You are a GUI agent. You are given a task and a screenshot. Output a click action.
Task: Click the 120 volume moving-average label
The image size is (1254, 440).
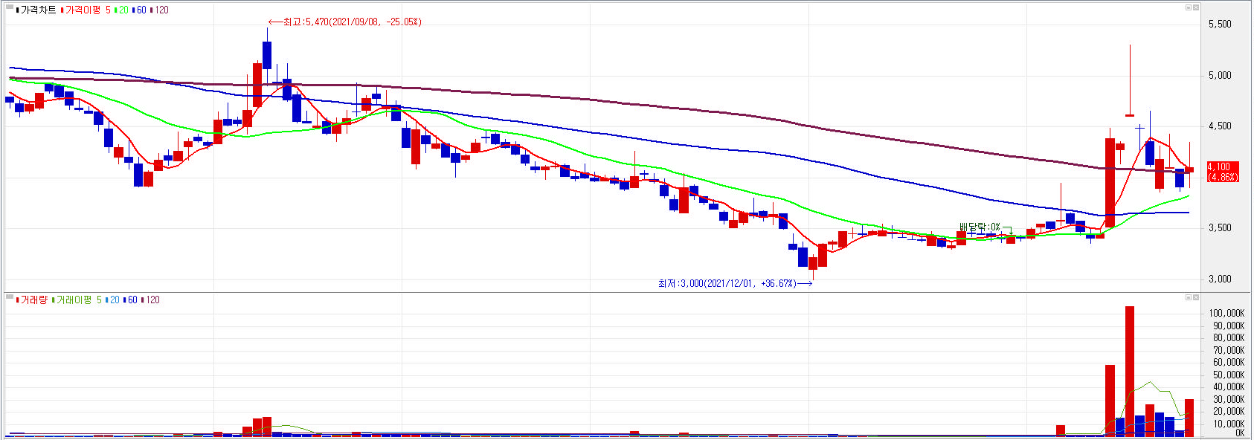coord(152,300)
